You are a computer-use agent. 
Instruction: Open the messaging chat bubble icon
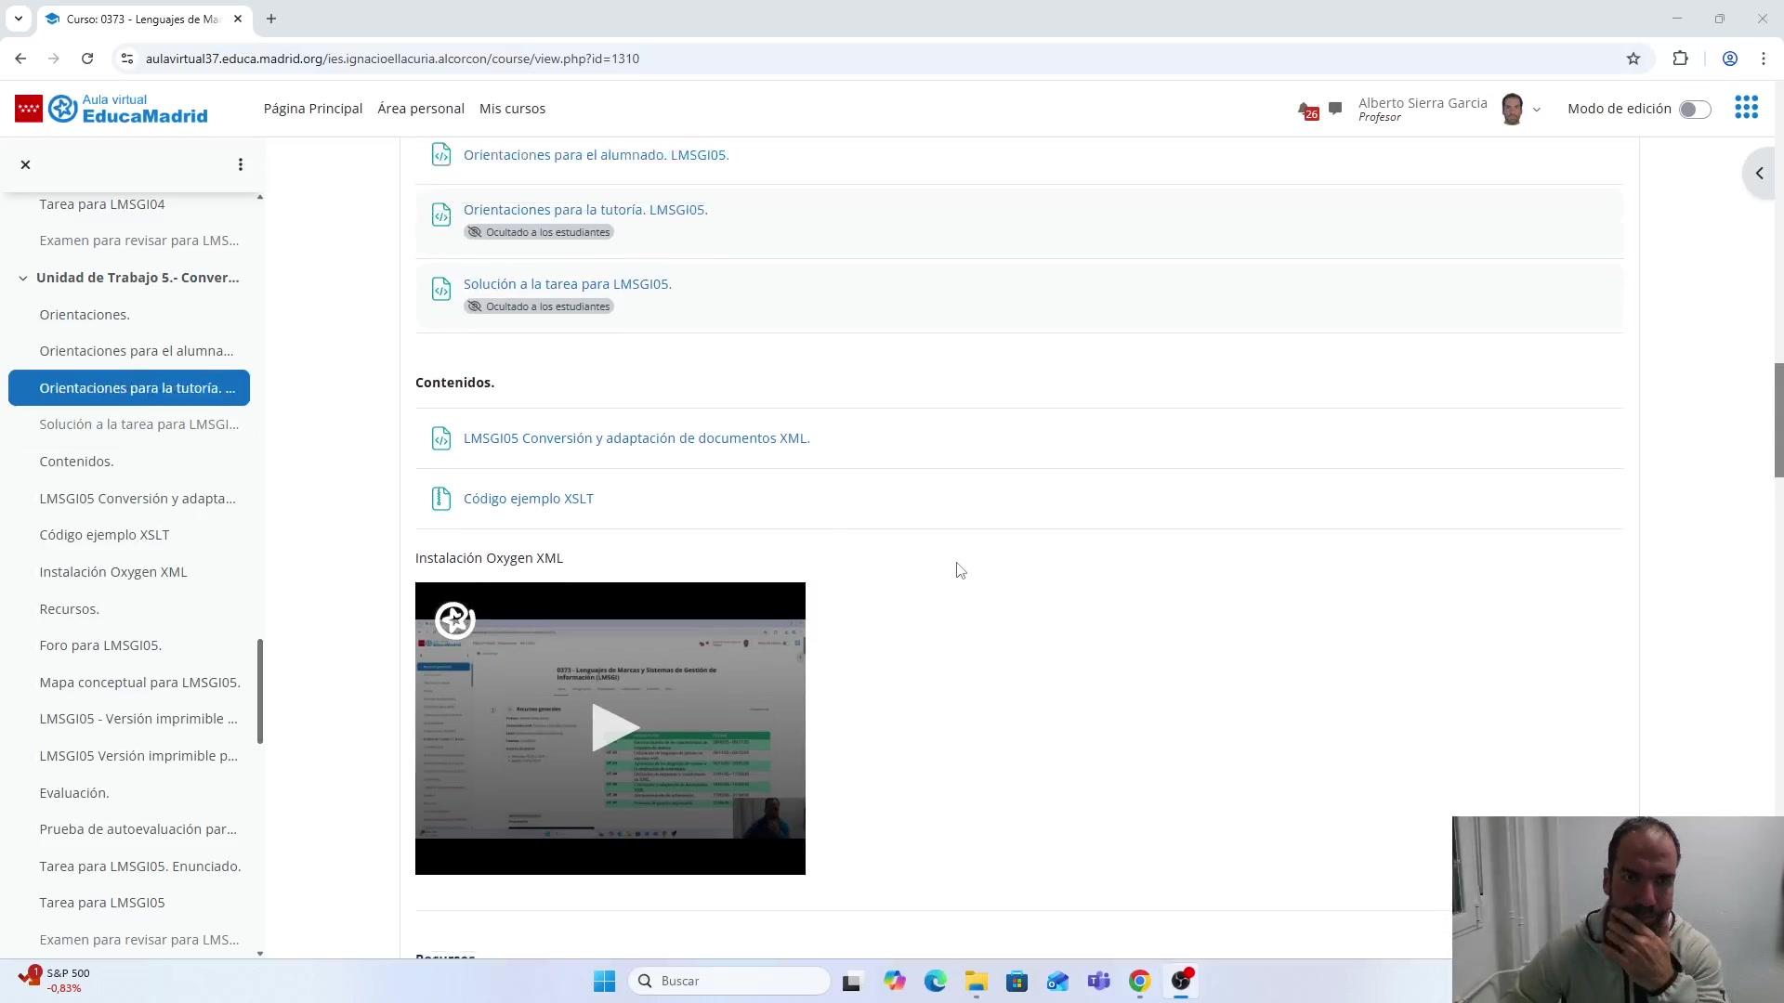pyautogui.click(x=1335, y=109)
